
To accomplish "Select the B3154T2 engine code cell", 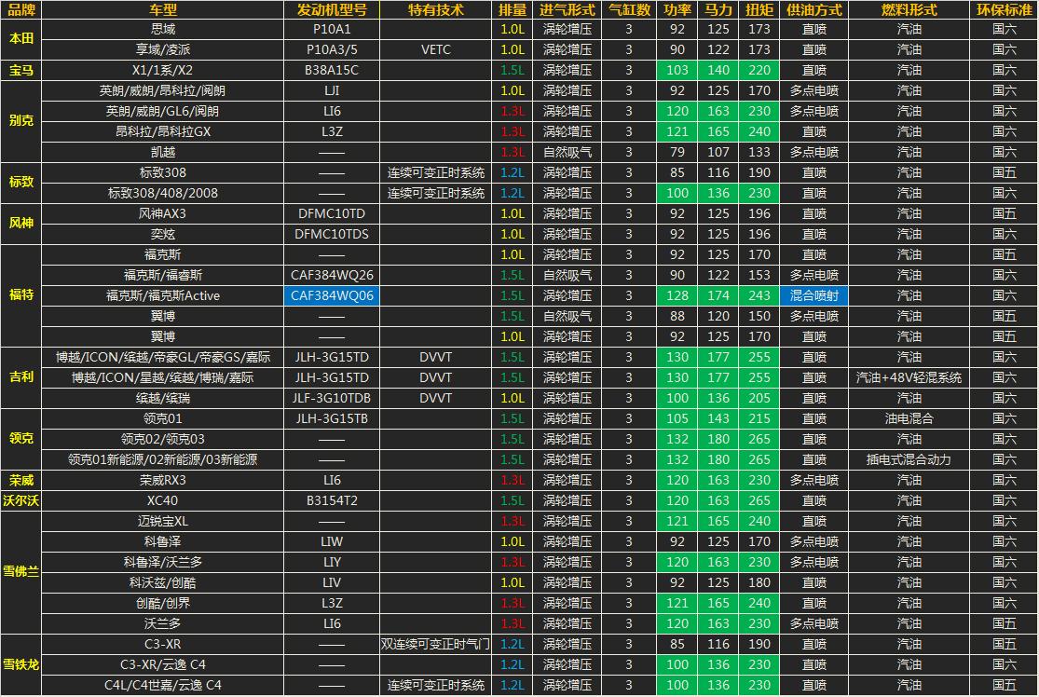I will click(x=332, y=501).
